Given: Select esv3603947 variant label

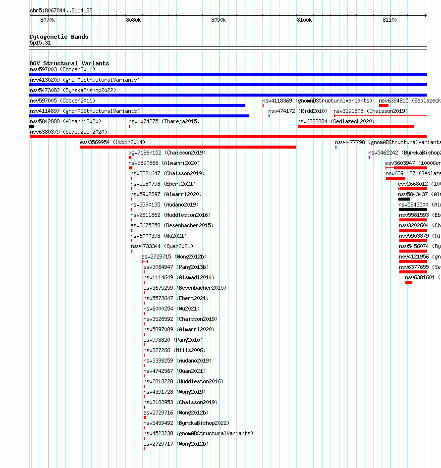Looking at the screenshot, I should click(x=413, y=163).
